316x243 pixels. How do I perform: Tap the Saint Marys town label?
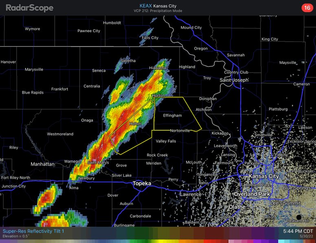[x=98, y=162]
